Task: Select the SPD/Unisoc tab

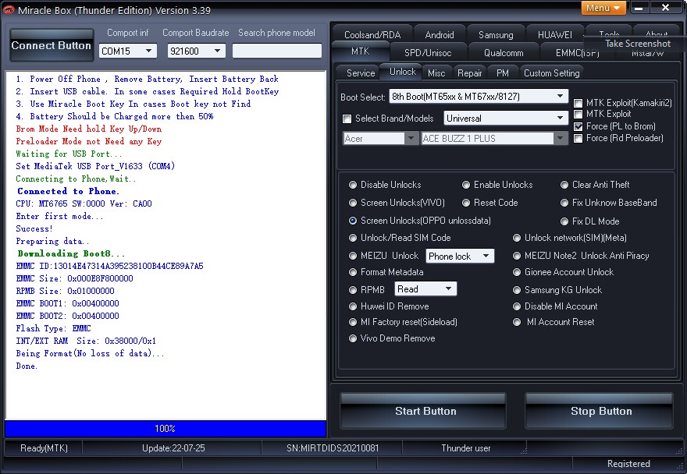Action: [428, 52]
